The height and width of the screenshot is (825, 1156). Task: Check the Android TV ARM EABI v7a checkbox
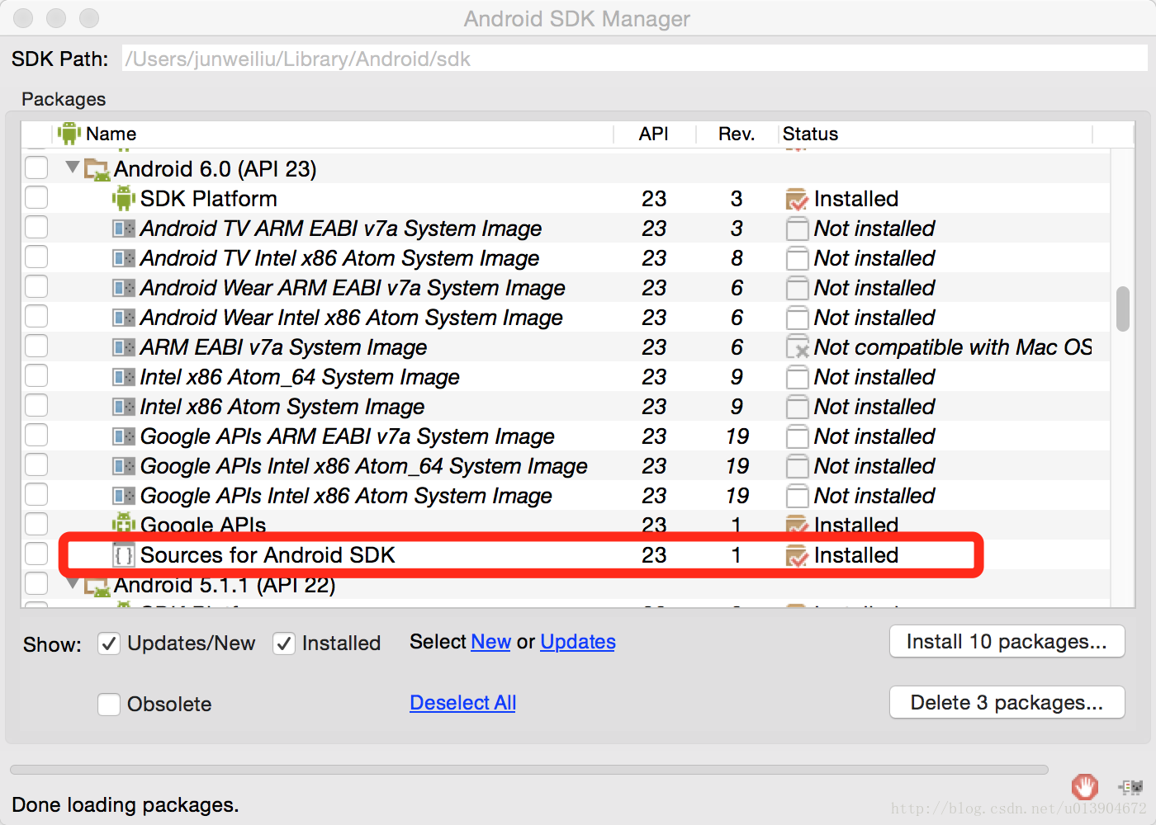pyautogui.click(x=36, y=227)
